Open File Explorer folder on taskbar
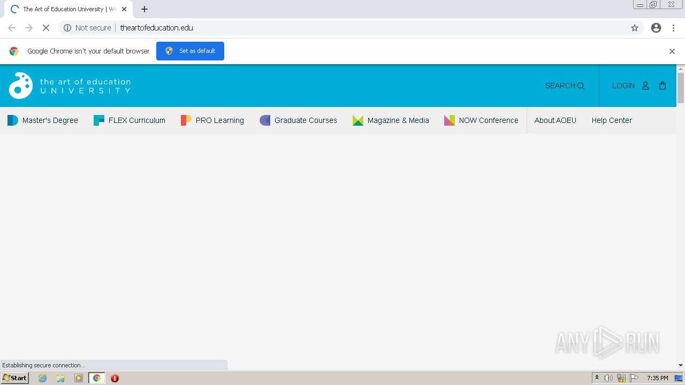The width and height of the screenshot is (685, 385). pos(60,378)
